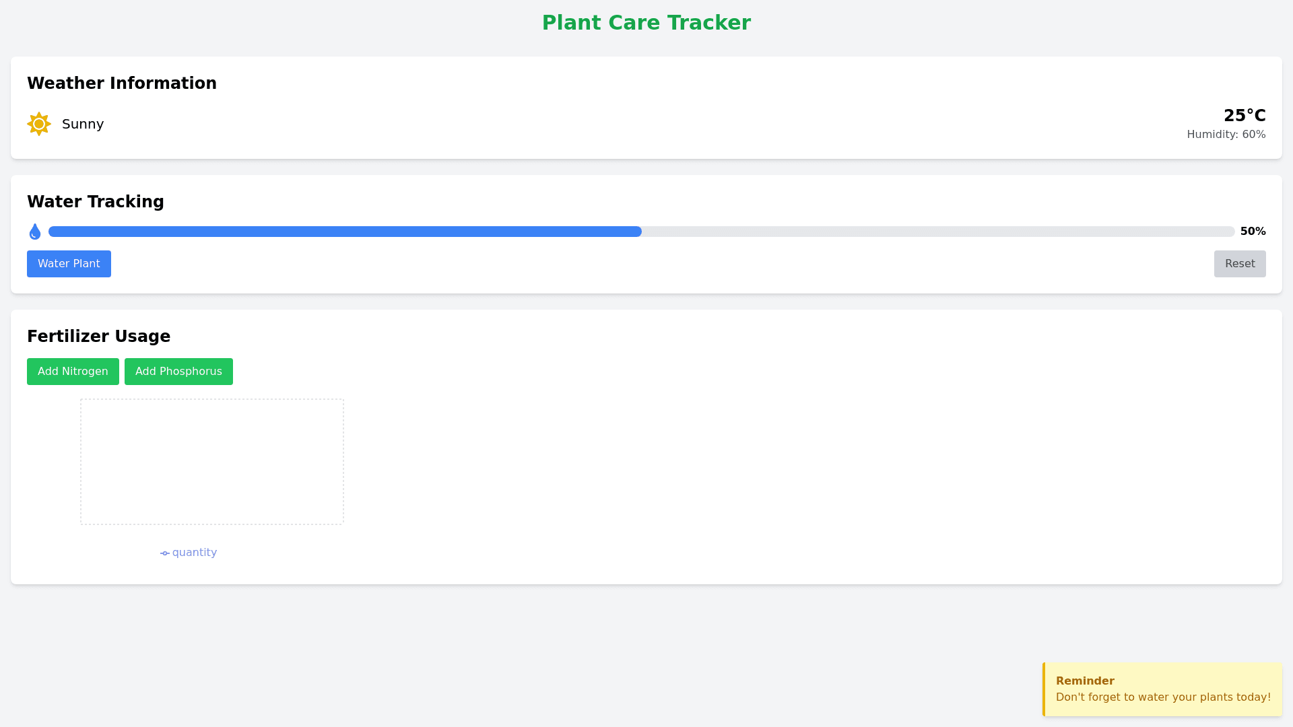The image size is (1293, 727).
Task: Click the Humidity 60% text
Action: 1226,135
